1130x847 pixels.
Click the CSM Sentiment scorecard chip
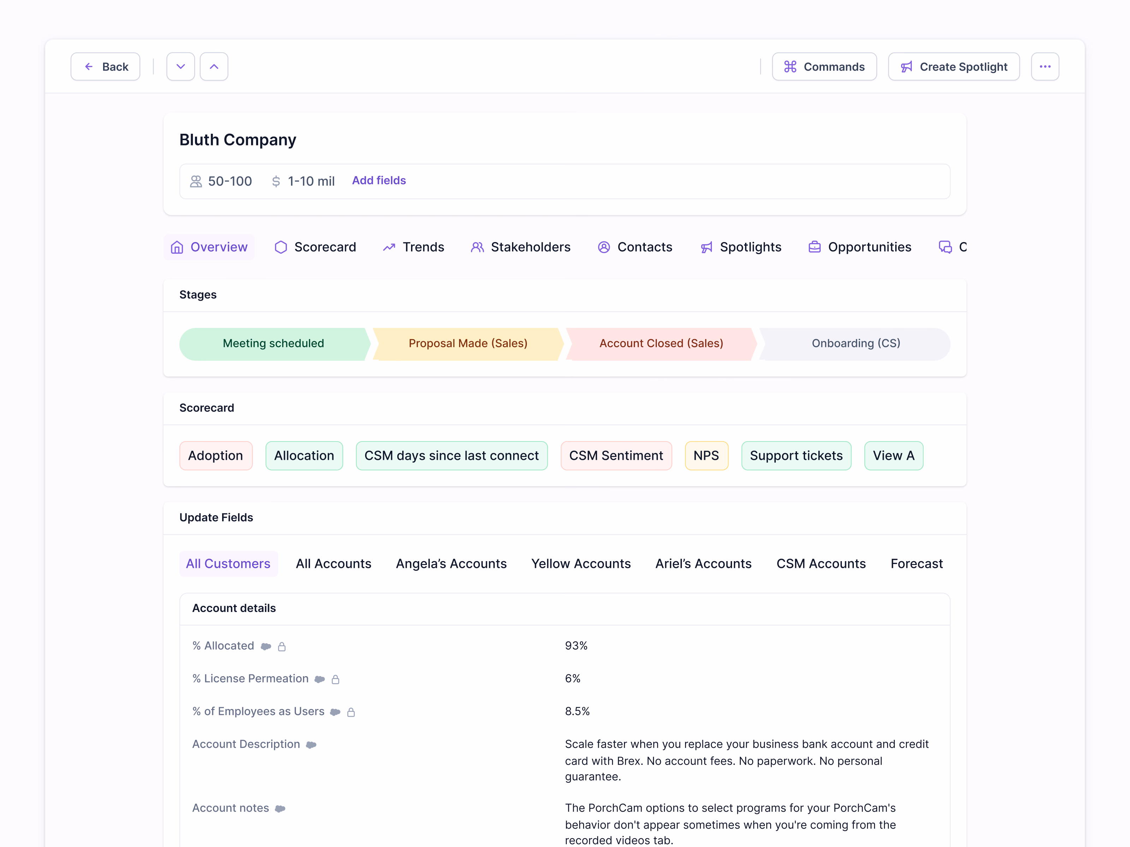click(x=616, y=455)
